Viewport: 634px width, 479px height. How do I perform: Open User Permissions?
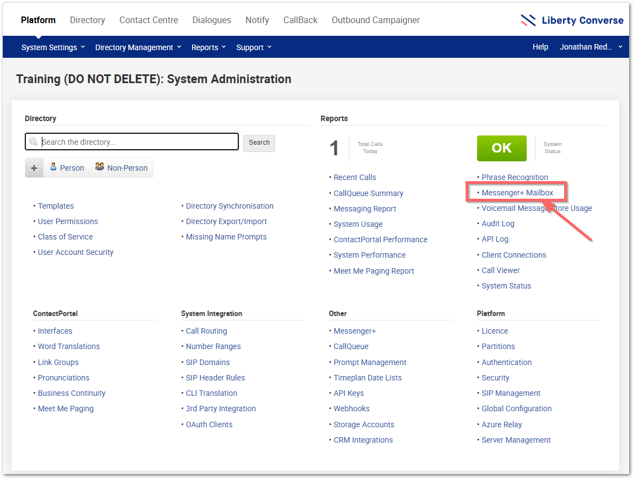tap(68, 221)
